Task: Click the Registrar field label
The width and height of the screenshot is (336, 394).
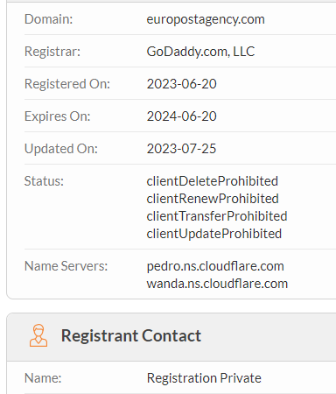Action: tap(52, 52)
